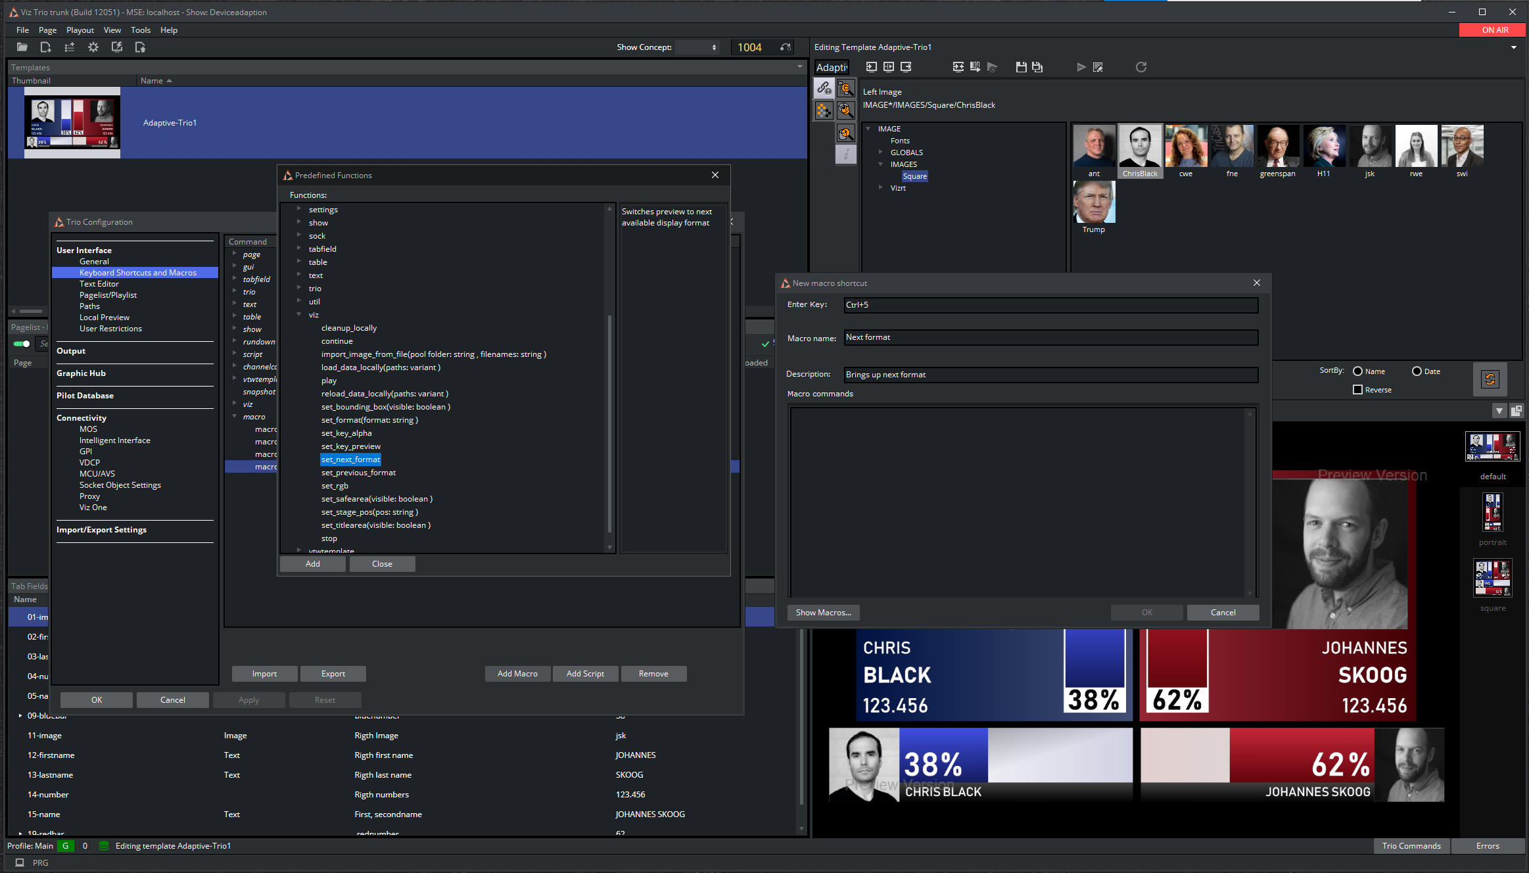1529x873 pixels.
Task: Click the timed play icon
Action: point(992,66)
